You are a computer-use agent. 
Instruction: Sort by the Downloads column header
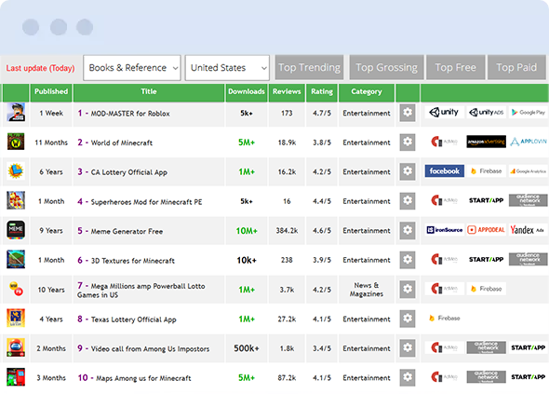click(x=247, y=92)
